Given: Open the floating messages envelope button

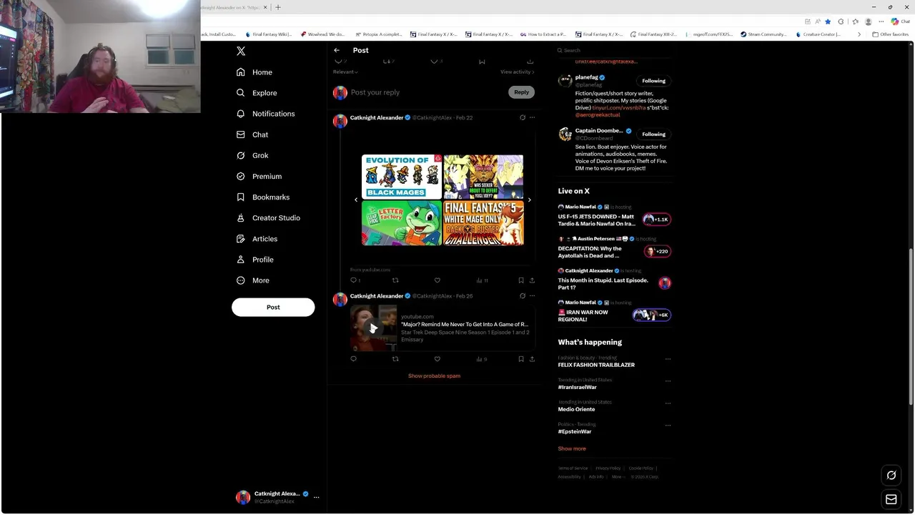Looking at the screenshot, I should pos(891,500).
